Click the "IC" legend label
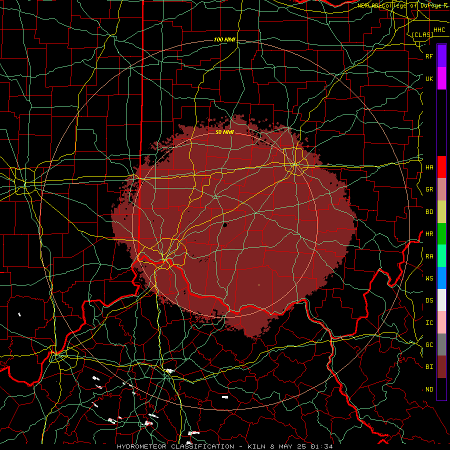The height and width of the screenshot is (450, 450). click(x=429, y=322)
